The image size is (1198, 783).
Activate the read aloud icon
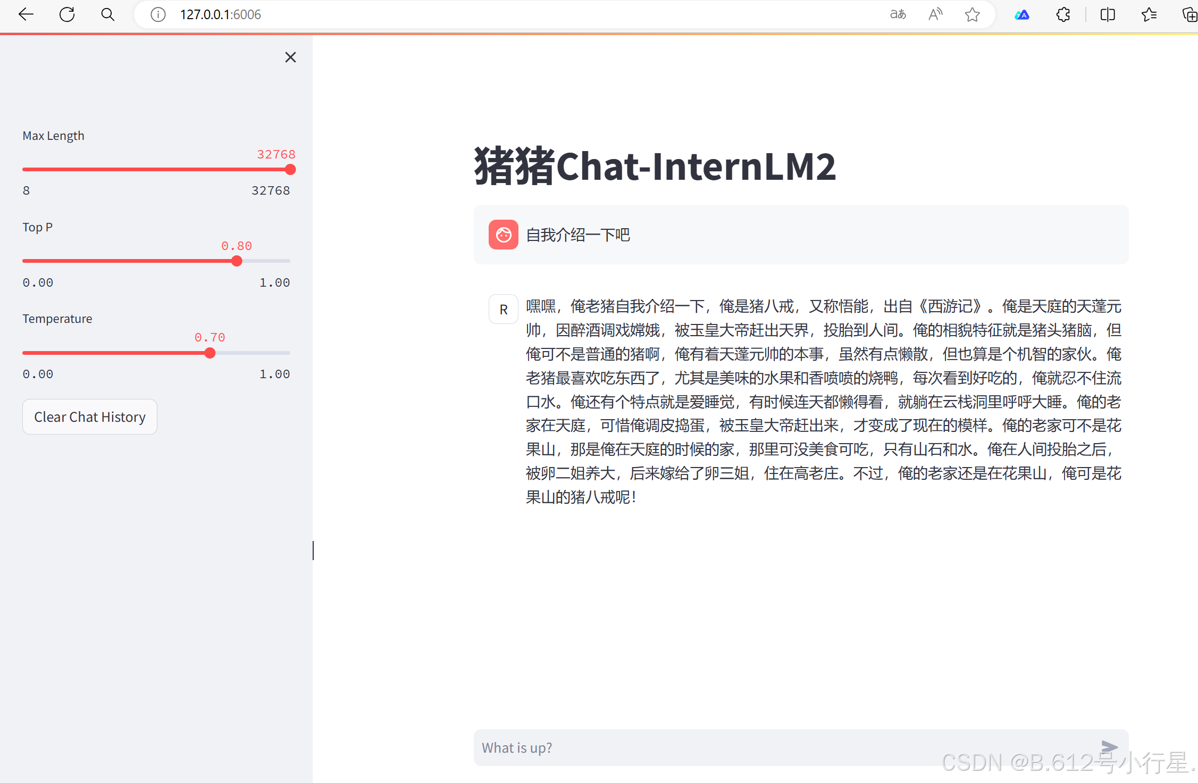coord(935,14)
